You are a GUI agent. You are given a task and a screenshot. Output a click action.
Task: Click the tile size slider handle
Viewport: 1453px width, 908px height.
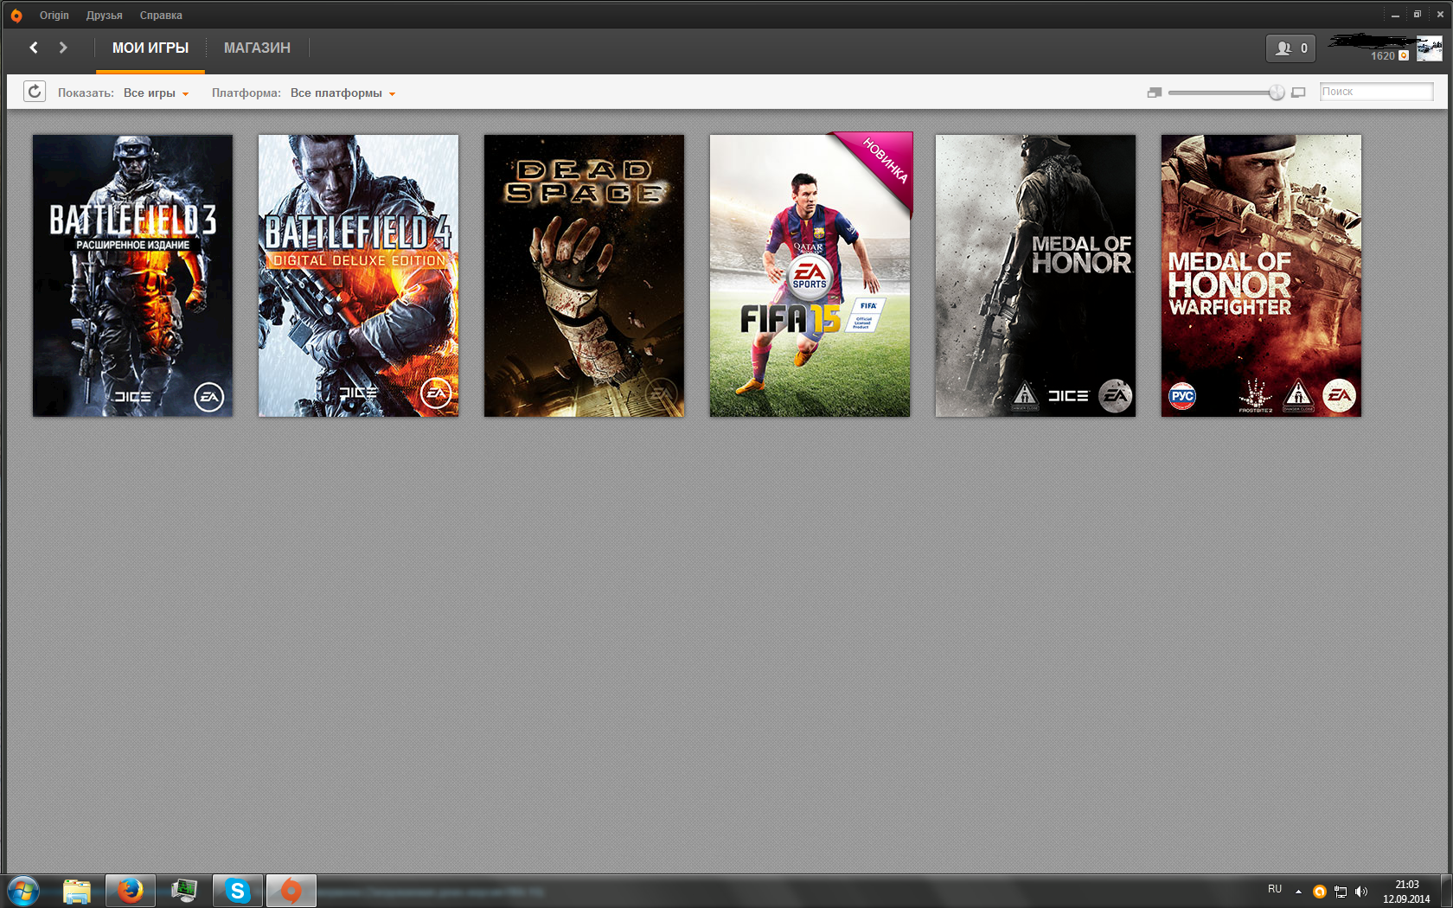point(1276,93)
